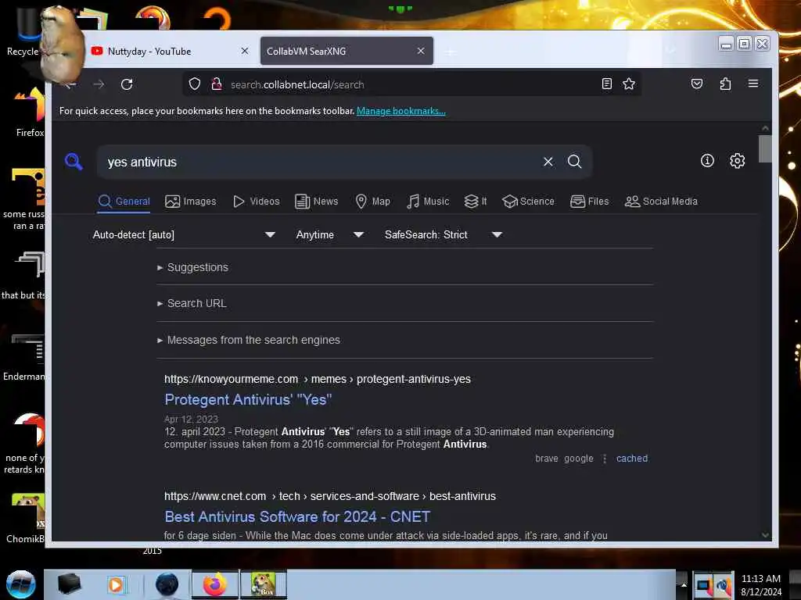This screenshot has width=801, height=600.
Task: Switch to Music search category
Action: (428, 201)
